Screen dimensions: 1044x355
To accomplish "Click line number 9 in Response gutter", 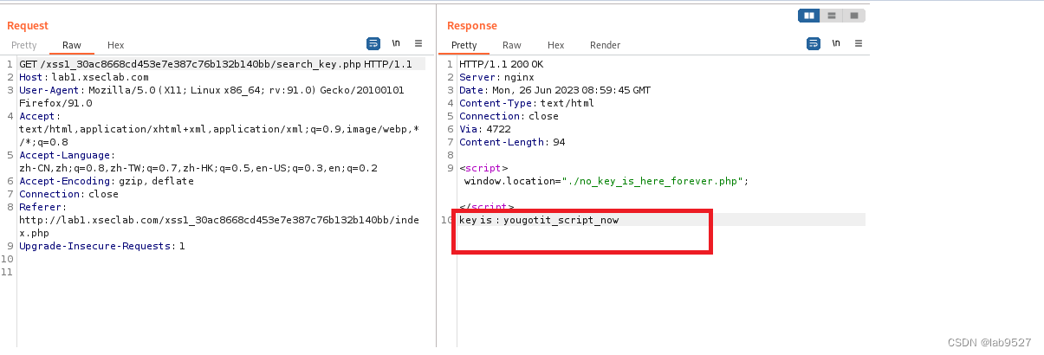I will coord(451,168).
